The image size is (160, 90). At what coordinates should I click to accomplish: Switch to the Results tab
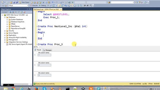[38, 50]
